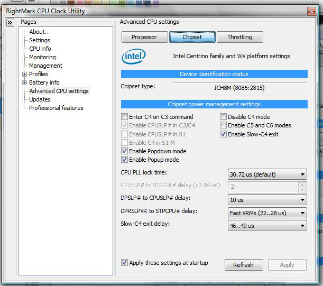Open the Monitoring page
The width and height of the screenshot is (323, 286).
click(42, 57)
